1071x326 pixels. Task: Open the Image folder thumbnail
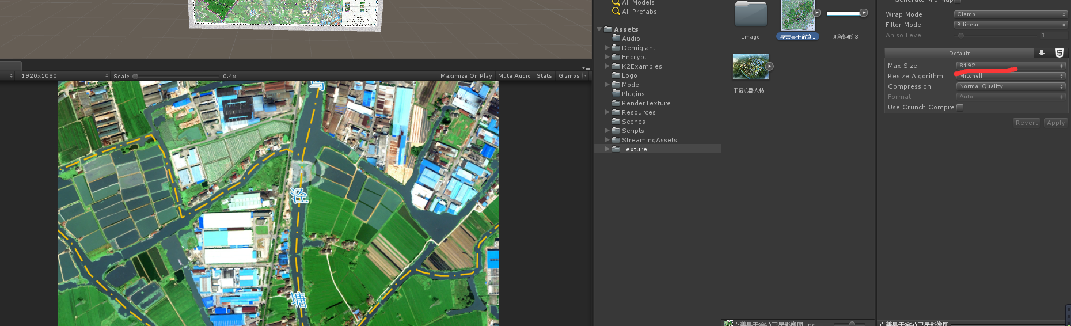[751, 15]
